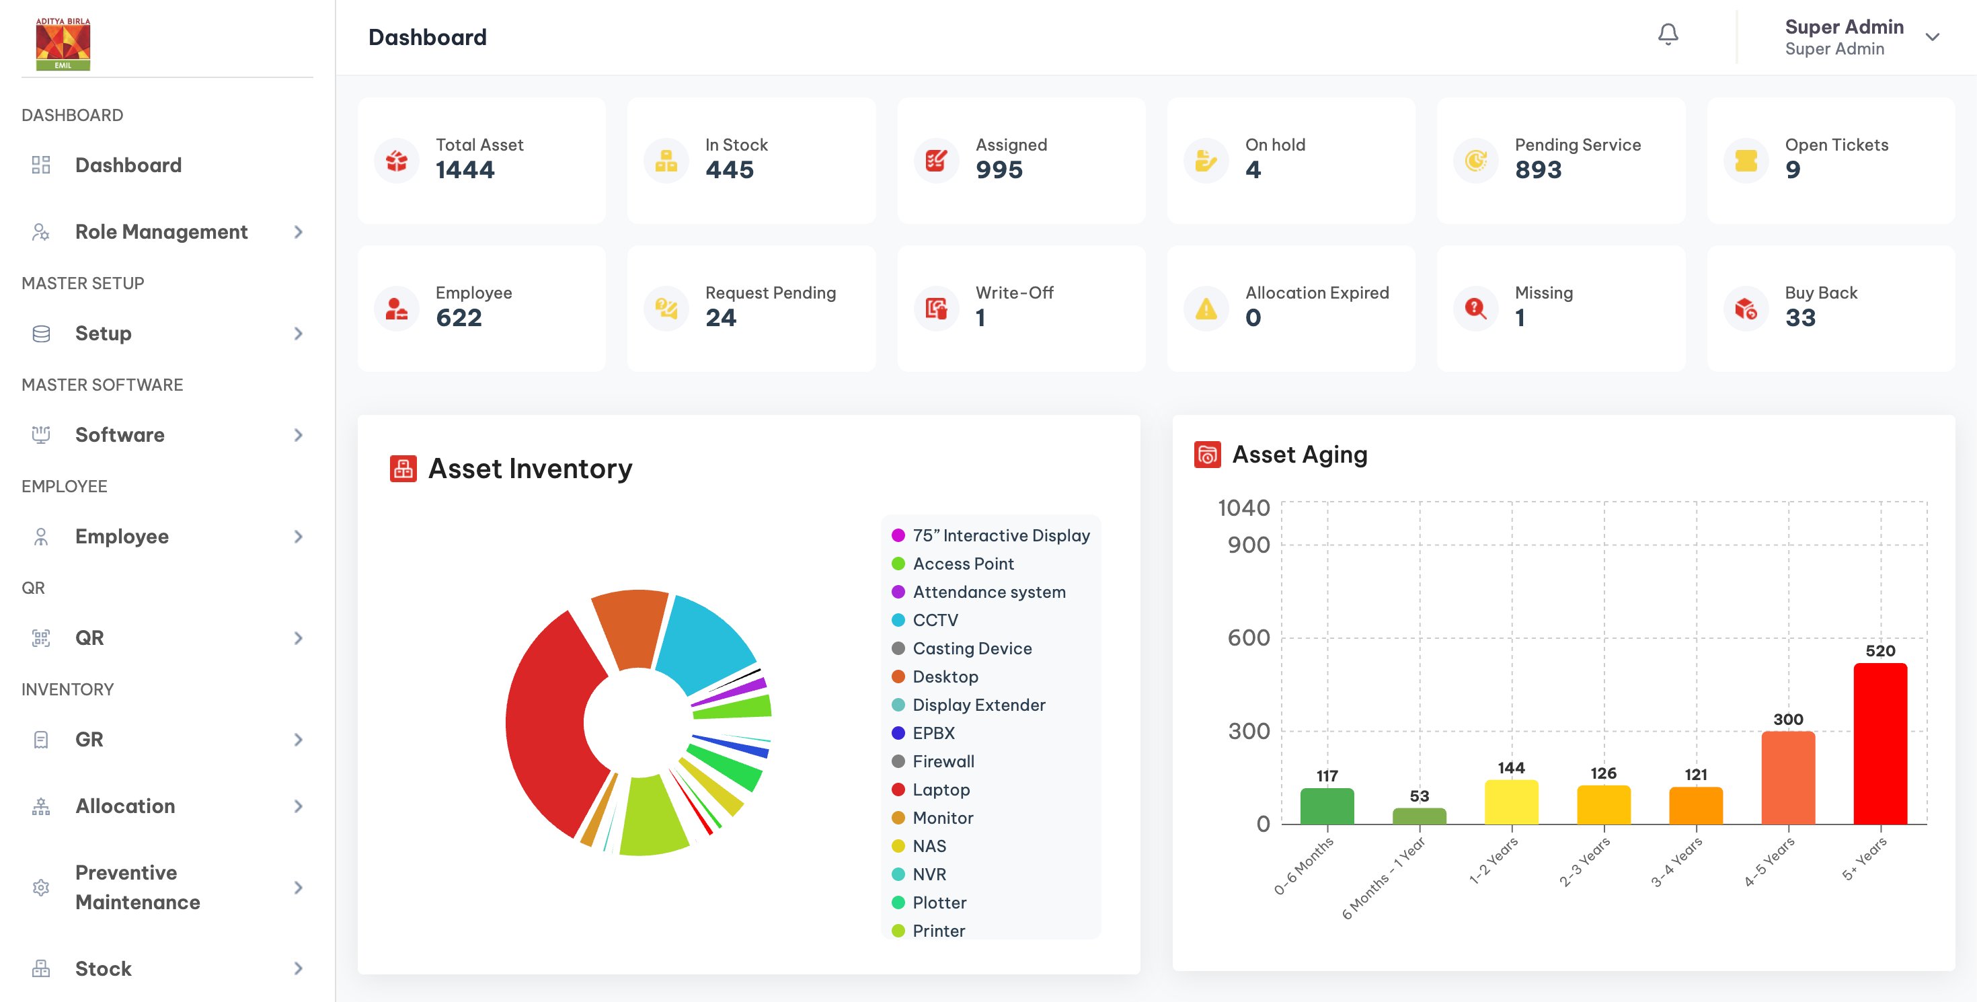Toggle Firewall legend entry
The height and width of the screenshot is (1002, 1977).
pyautogui.click(x=933, y=761)
